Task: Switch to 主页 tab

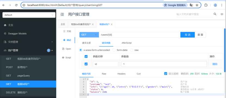Action: point(63,24)
